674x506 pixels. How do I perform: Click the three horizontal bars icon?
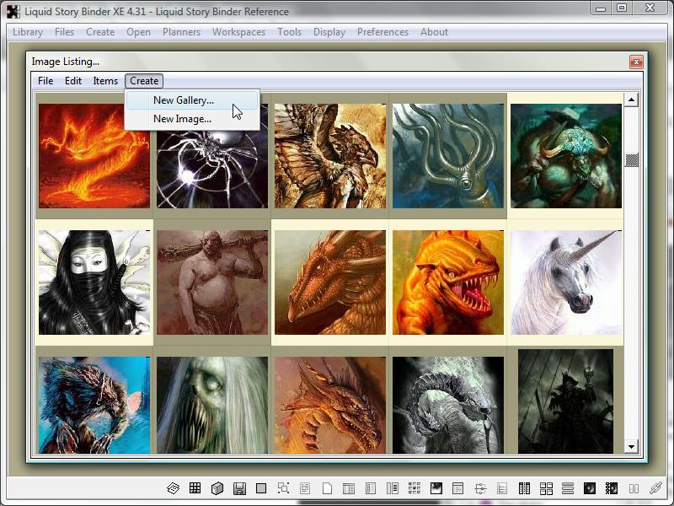coord(568,488)
